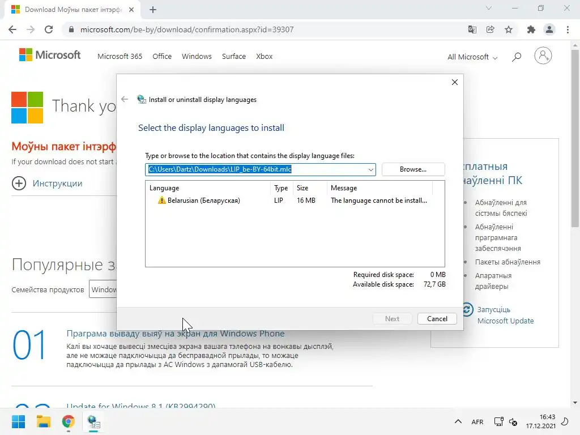The height and width of the screenshot is (435, 580).
Task: Click volume tray icon
Action: 513,421
